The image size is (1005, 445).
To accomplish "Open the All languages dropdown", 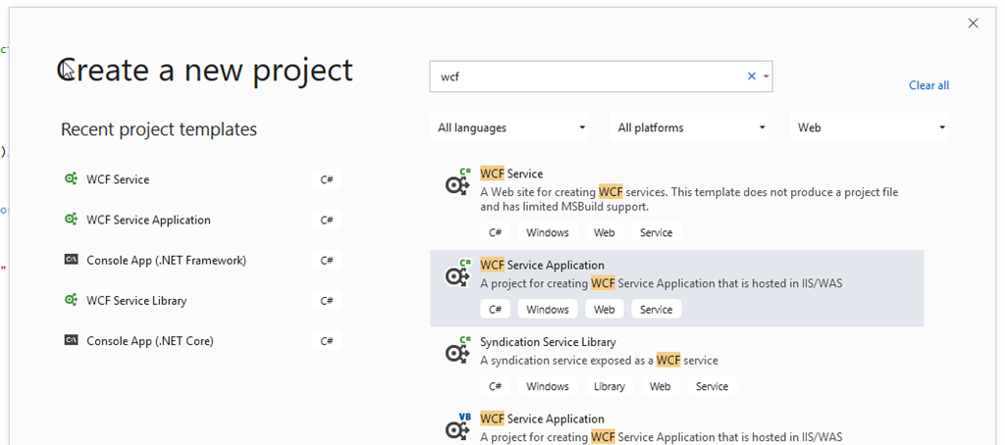I will tap(511, 127).
